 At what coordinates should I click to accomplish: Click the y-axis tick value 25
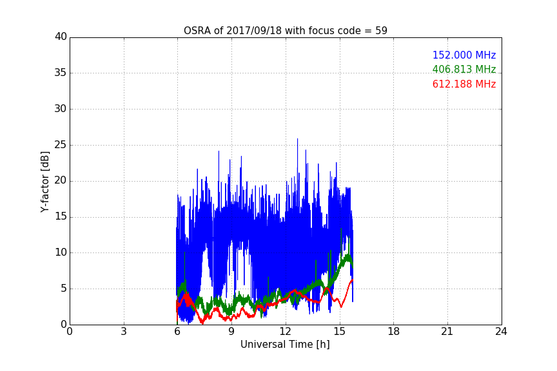[61, 144]
